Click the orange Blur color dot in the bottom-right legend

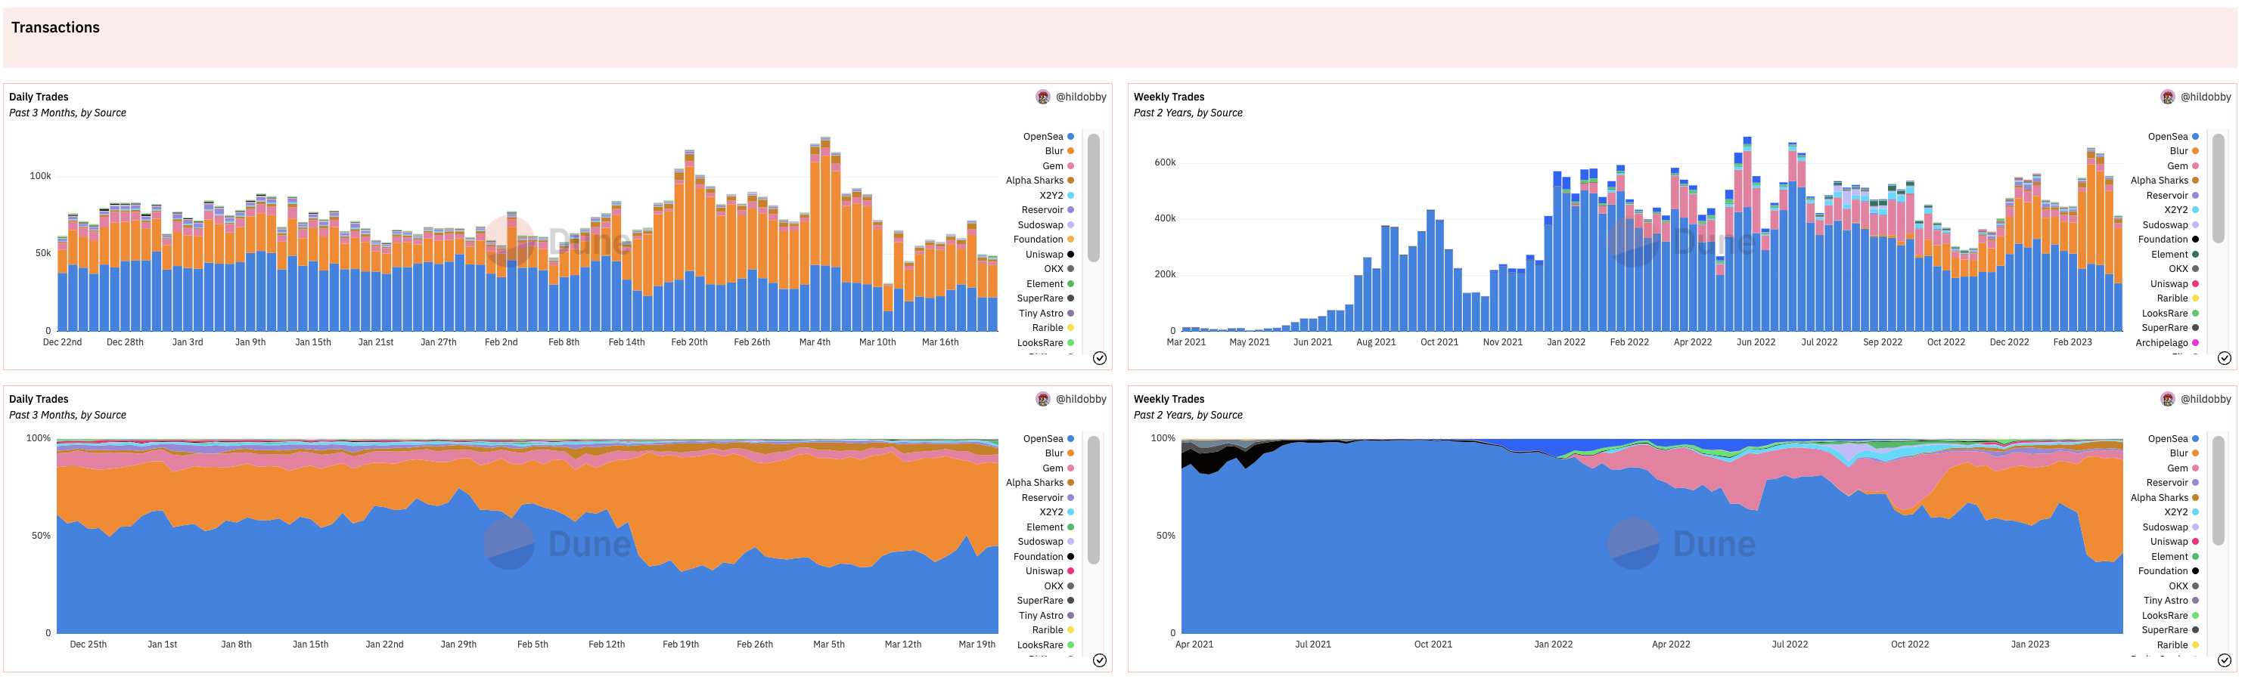point(2194,453)
